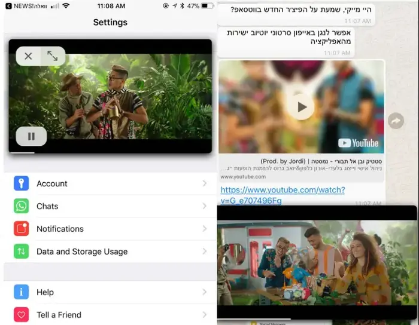Tap the cellular signal bars icon

pyautogui.click(x=55, y=6)
